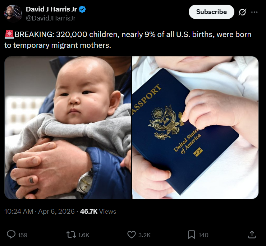266x246 pixels.
Task: Click the 1.6K reposts count
Action: click(84, 235)
